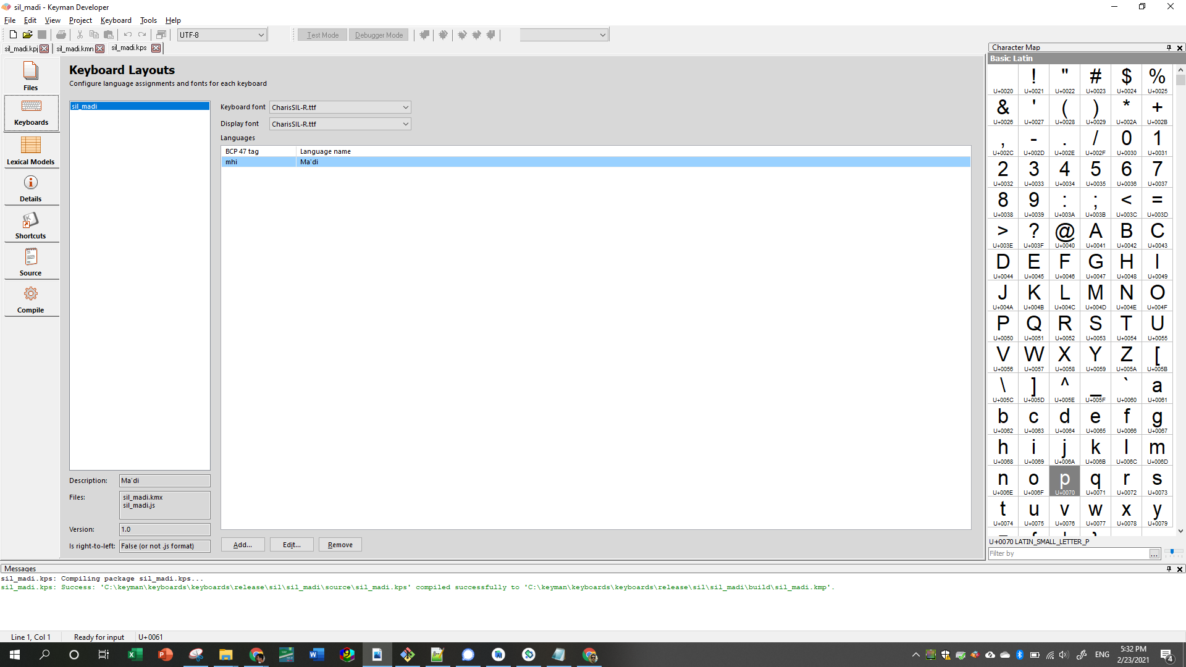
Task: Click the window-switch toolbar icon beside UTF-8
Action: (x=161, y=35)
